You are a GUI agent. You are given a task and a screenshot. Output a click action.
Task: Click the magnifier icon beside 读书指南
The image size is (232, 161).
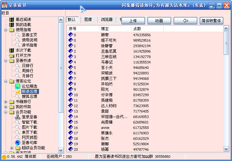(17, 45)
